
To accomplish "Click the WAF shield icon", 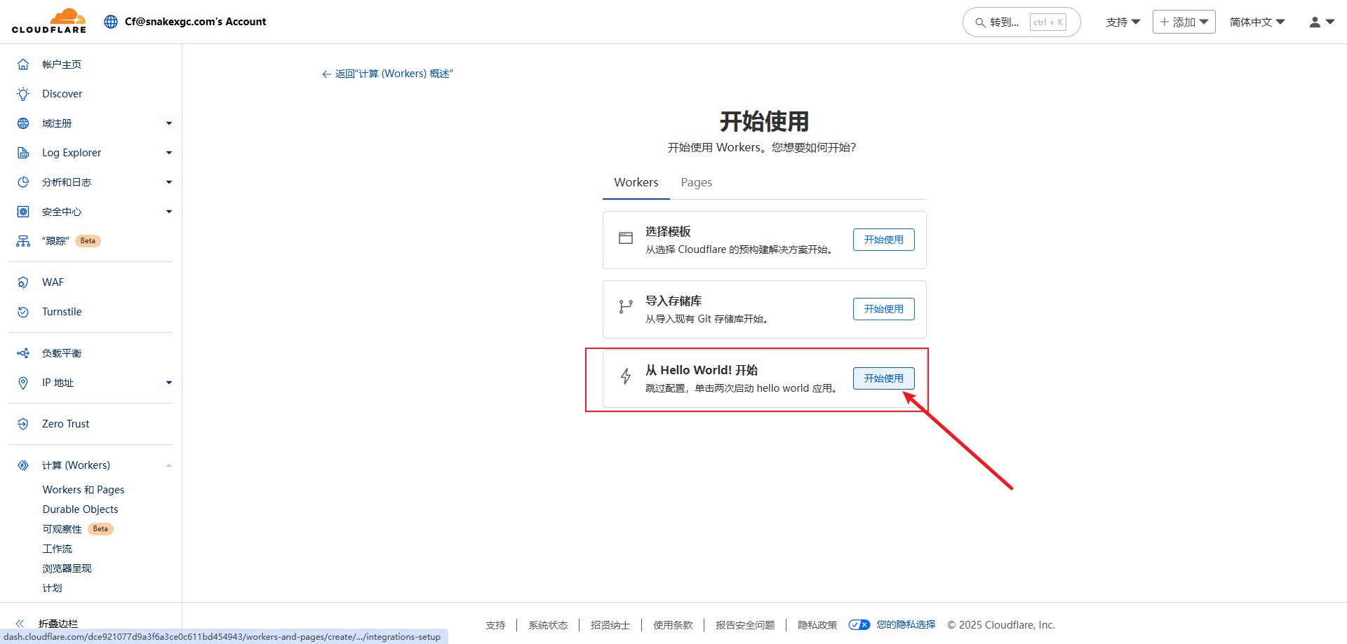I will tap(23, 282).
